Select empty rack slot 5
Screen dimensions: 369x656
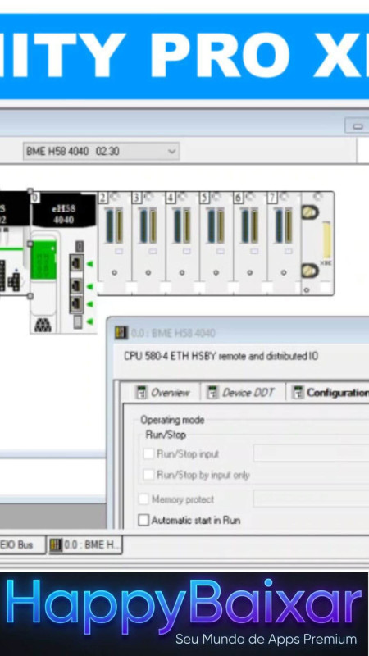[x=216, y=243]
